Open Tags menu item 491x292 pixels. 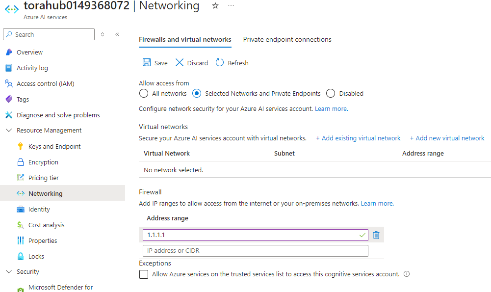click(23, 100)
